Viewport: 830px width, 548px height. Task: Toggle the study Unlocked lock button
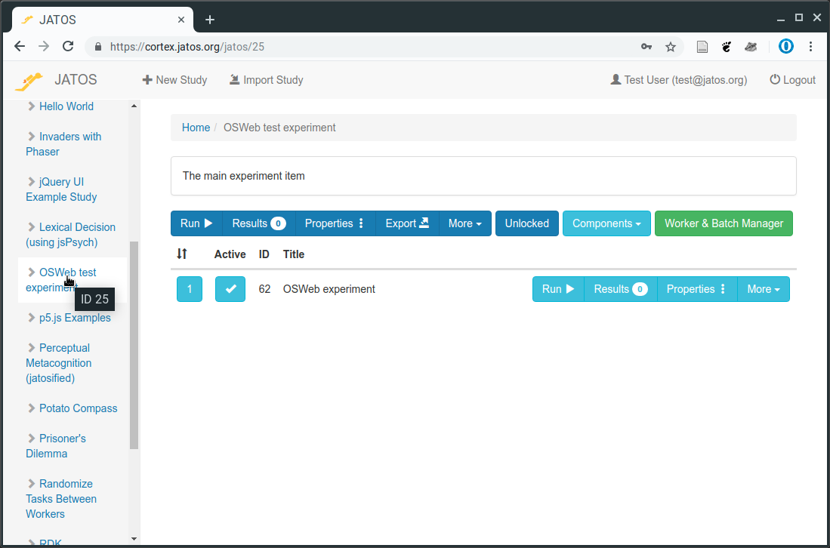click(526, 223)
